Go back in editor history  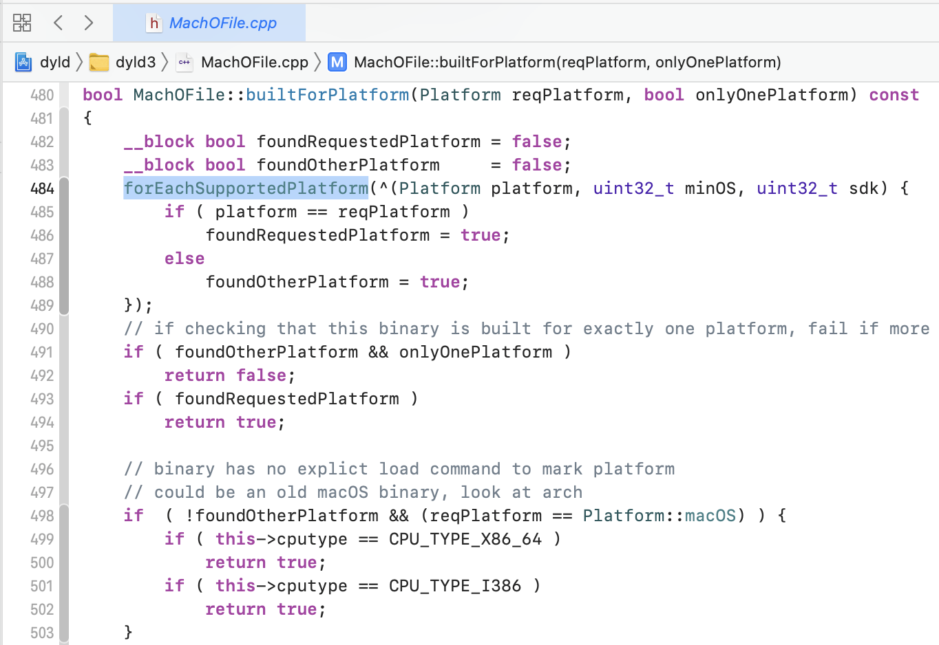(x=59, y=23)
